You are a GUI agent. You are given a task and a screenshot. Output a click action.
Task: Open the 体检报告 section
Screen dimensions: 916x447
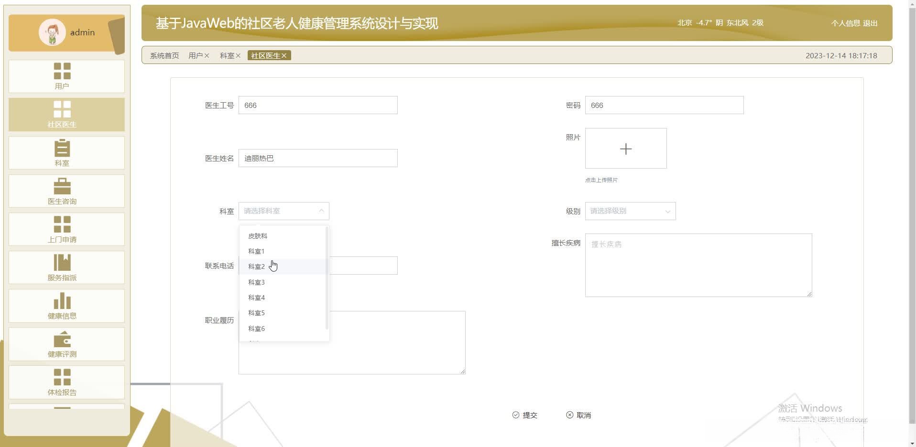tap(66, 382)
